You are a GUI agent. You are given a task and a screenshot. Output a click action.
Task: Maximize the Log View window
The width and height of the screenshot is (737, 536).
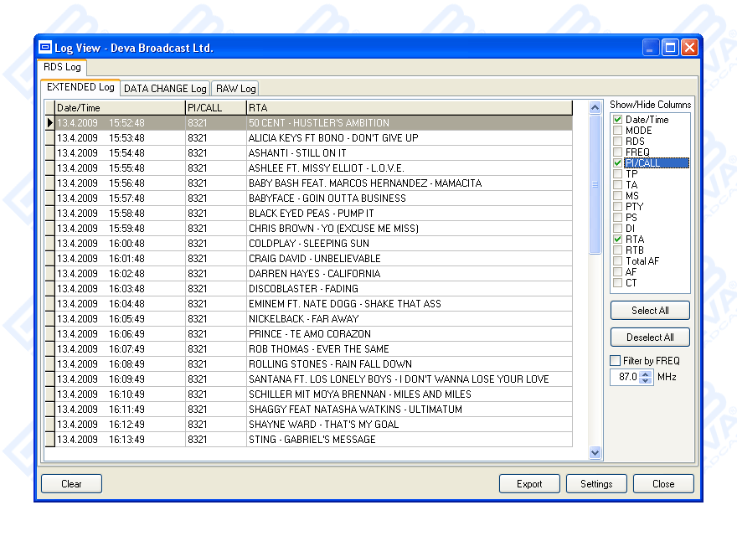click(x=670, y=48)
